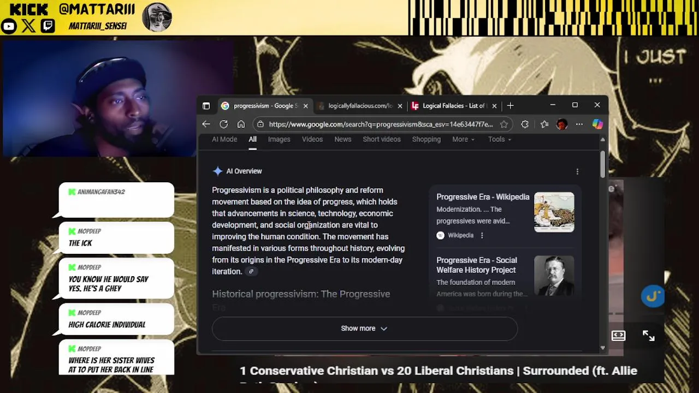Select the All search results tab
This screenshot has width=699, height=393.
tap(253, 139)
